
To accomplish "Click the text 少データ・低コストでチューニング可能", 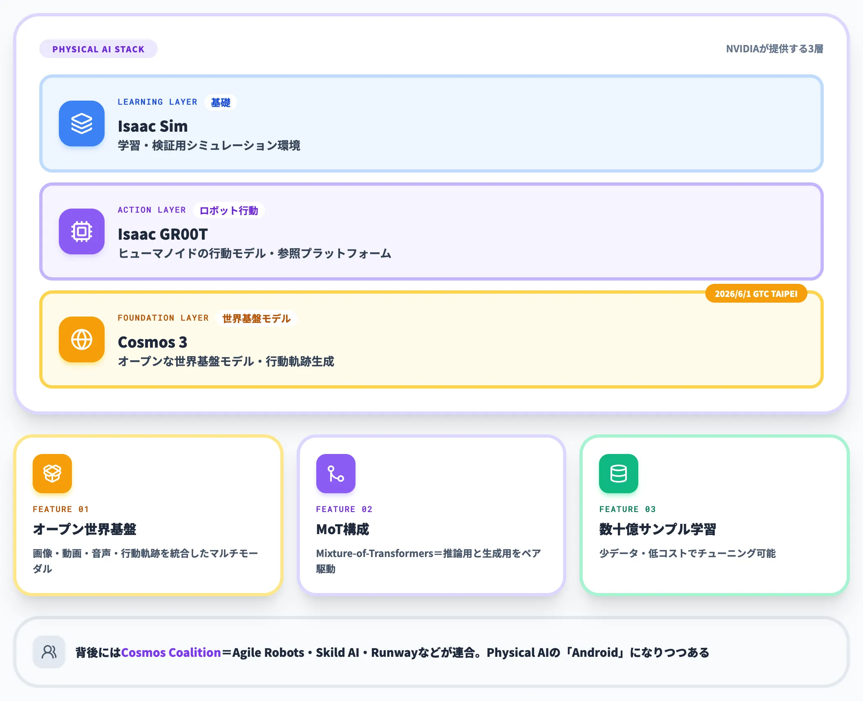I will click(x=687, y=553).
